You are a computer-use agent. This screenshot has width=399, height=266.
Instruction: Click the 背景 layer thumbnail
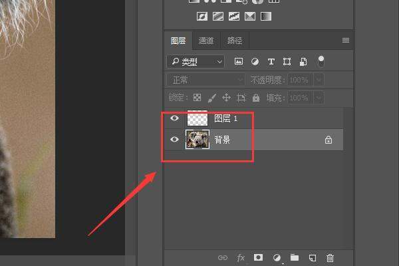(198, 140)
